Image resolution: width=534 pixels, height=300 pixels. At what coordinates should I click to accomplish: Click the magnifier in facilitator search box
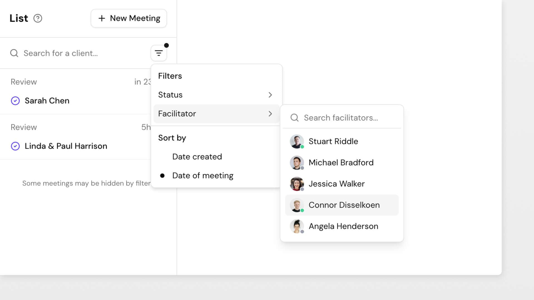point(294,118)
